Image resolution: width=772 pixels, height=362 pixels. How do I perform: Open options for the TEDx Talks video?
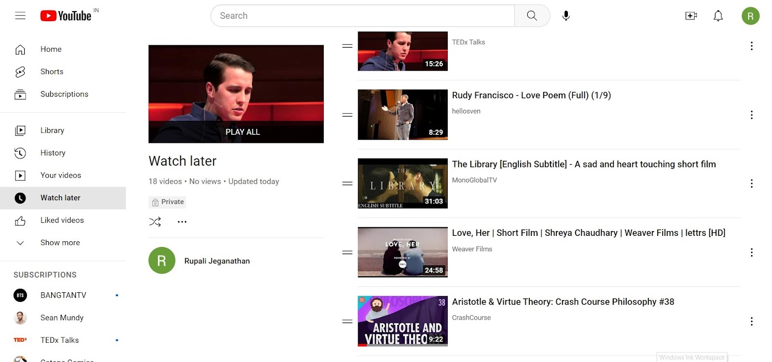click(751, 46)
